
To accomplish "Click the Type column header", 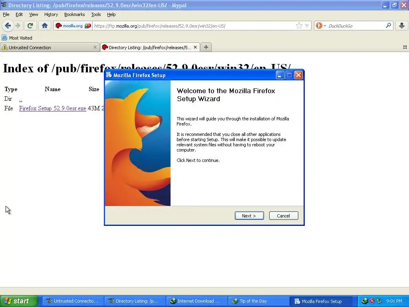I will tap(11, 89).
